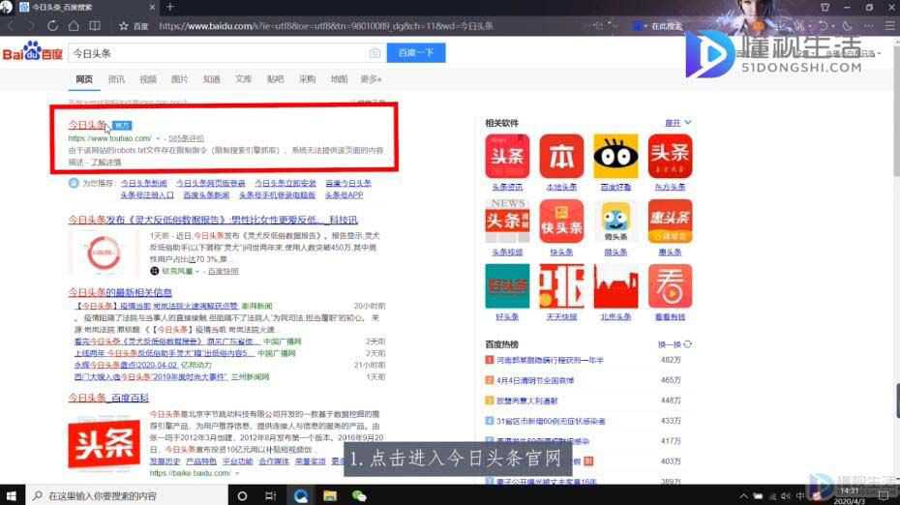Refresh hot list with 换一换
This screenshot has width=900, height=505.
675,344
